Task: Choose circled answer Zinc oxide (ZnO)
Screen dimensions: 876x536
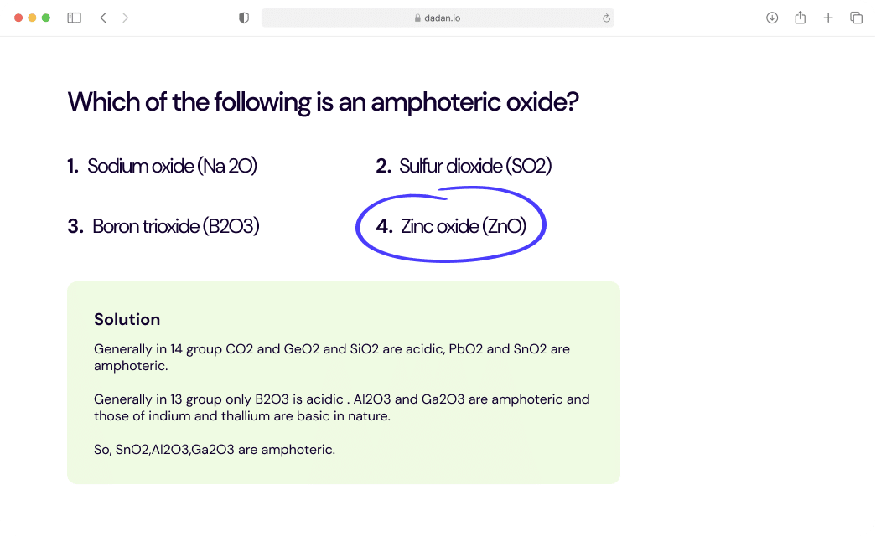Action: point(452,226)
